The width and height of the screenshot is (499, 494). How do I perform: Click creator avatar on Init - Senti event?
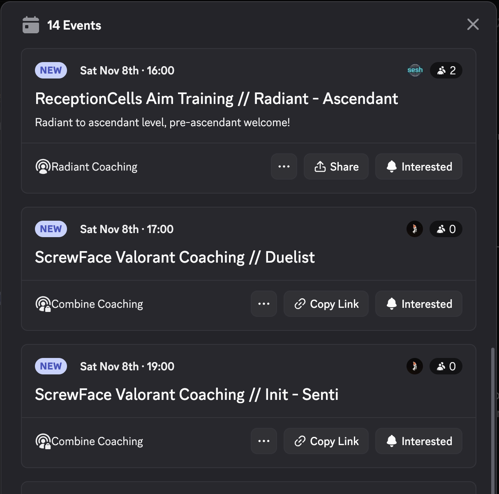414,366
